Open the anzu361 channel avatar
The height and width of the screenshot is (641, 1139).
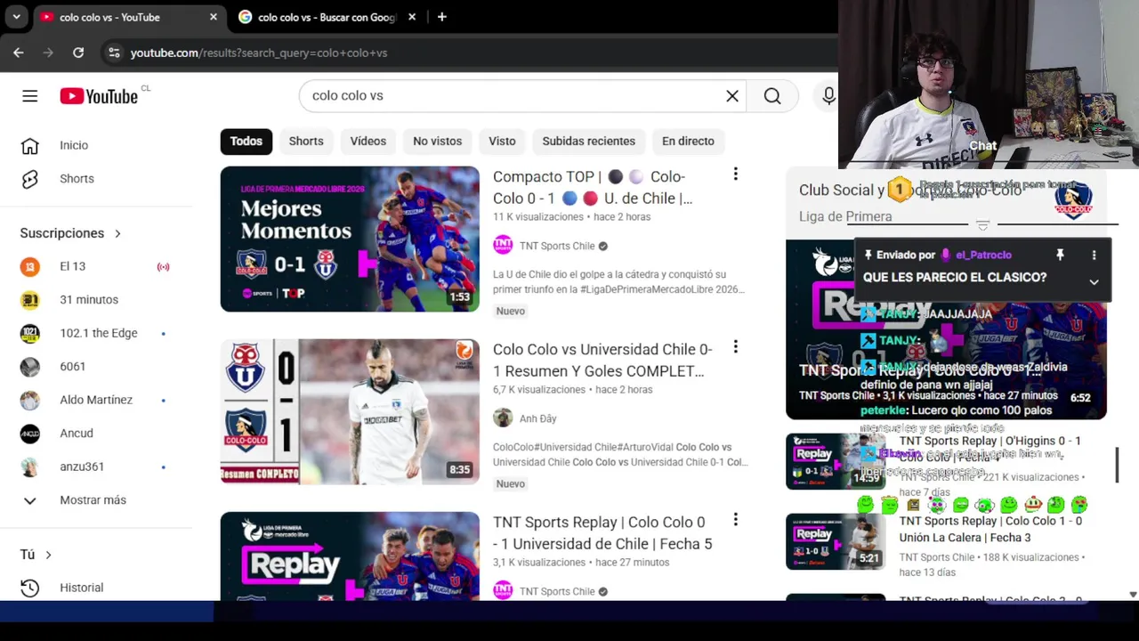tap(30, 467)
